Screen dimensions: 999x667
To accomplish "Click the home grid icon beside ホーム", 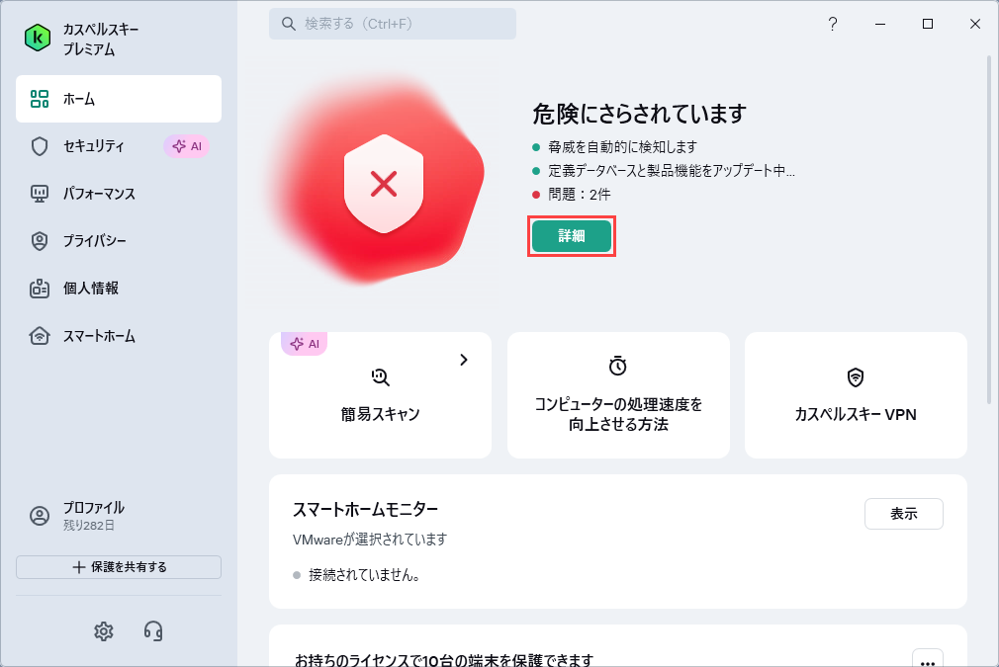I will point(40,99).
